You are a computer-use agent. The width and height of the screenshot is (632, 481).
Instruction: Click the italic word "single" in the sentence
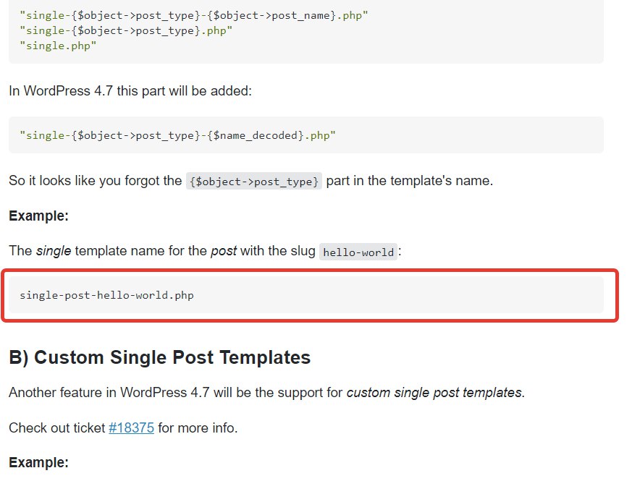click(x=54, y=252)
